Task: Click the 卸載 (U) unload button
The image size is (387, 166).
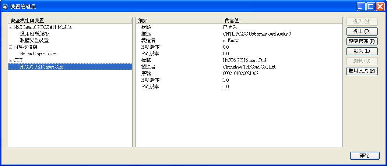Action: point(362,61)
